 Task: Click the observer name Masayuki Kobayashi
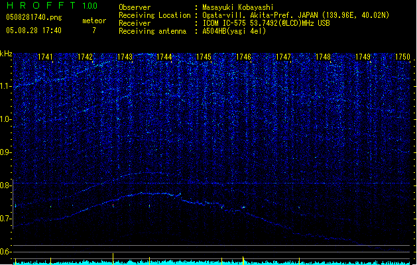point(238,7)
